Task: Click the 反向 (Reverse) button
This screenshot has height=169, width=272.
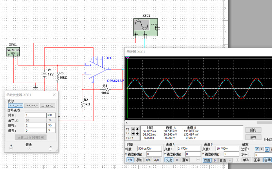Action: 253,130
